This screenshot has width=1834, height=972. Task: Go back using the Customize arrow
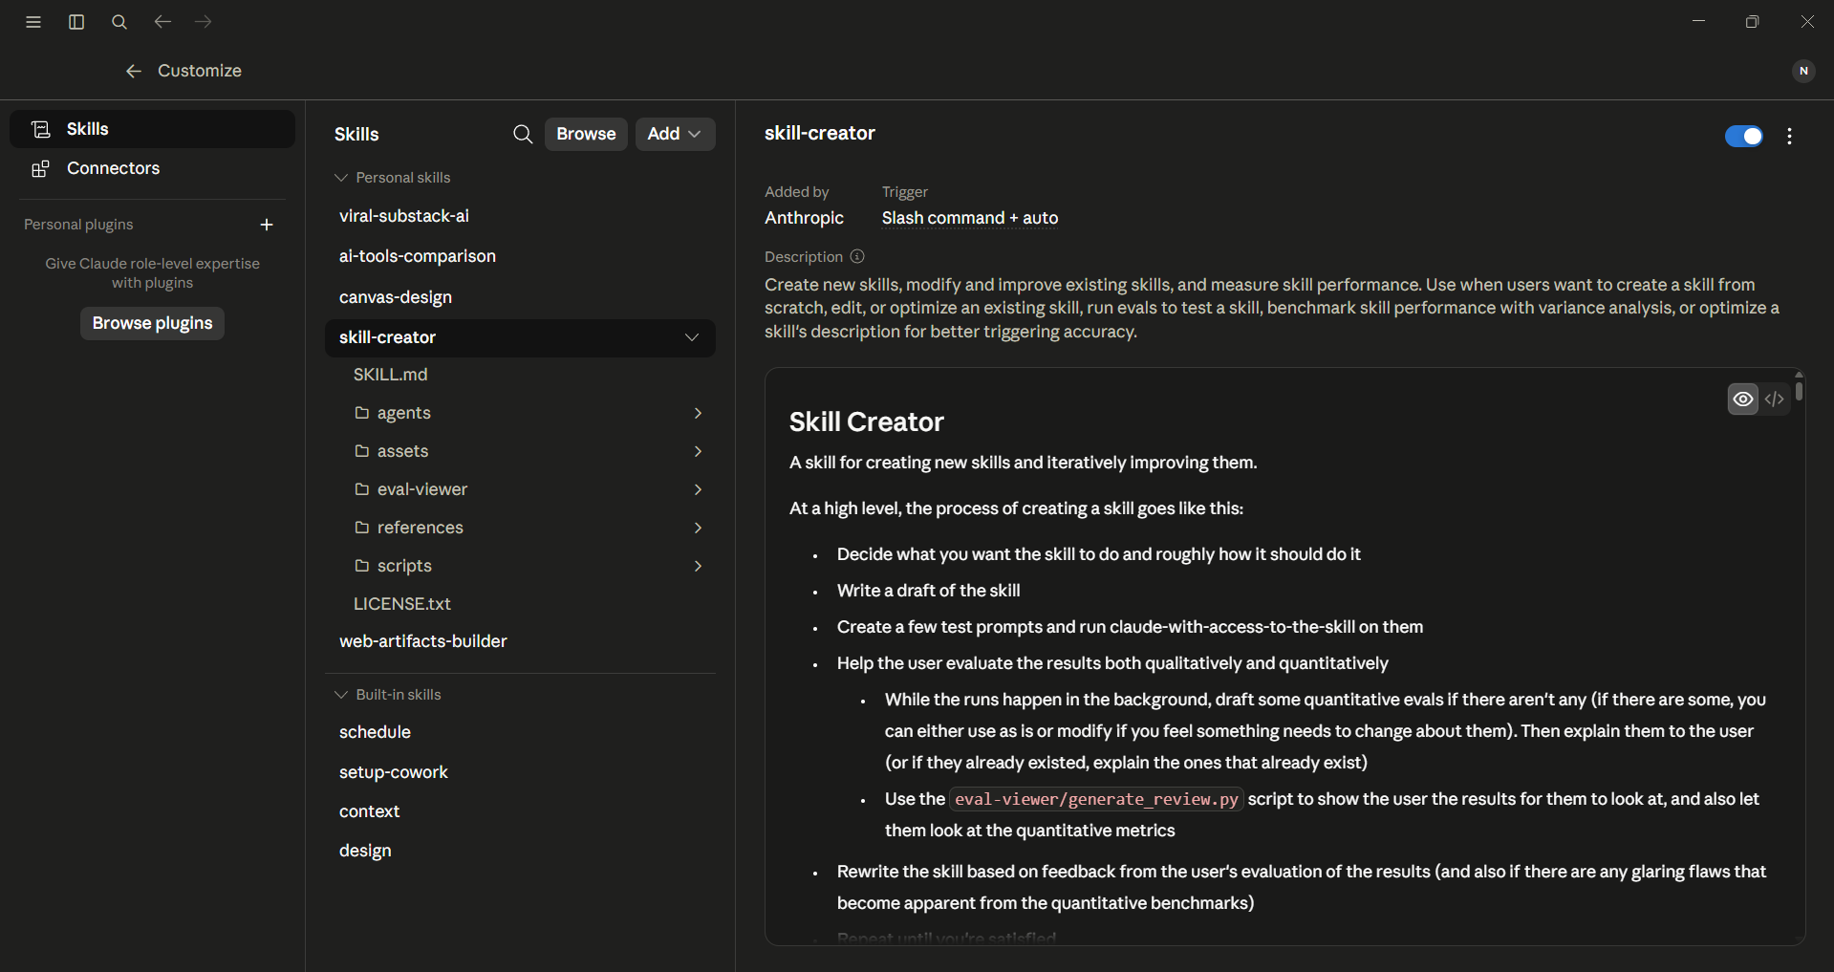pyautogui.click(x=134, y=71)
